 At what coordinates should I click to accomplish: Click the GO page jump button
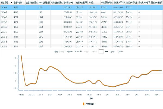coord(106,52)
